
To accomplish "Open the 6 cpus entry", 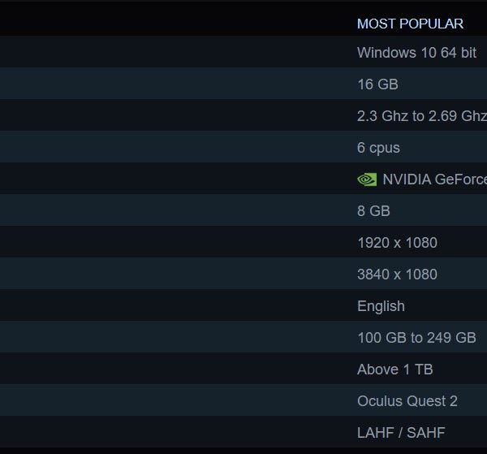I will tap(243, 147).
